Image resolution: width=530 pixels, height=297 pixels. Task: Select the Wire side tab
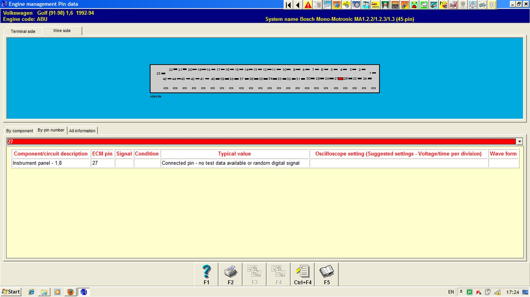pyautogui.click(x=62, y=31)
